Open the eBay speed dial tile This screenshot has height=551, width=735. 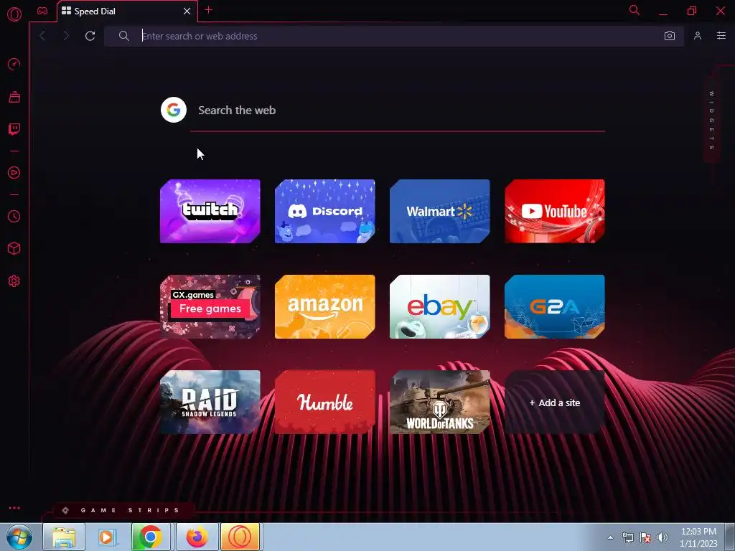(440, 307)
